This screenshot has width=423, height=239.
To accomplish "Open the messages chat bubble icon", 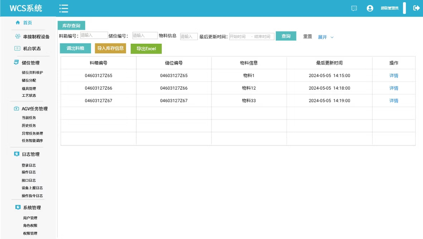I will pyautogui.click(x=354, y=8).
